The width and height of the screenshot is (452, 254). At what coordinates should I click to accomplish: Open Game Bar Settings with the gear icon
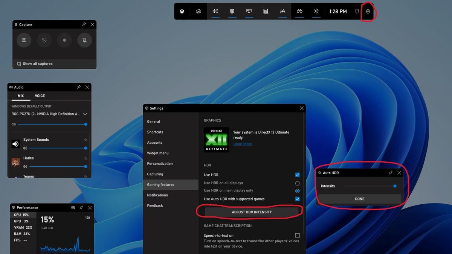pos(368,11)
